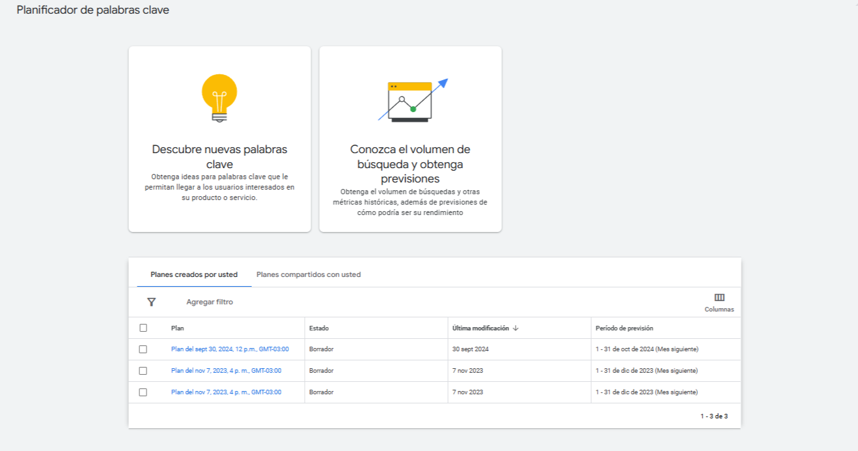Click the pagination text 1 - 3 de 3
This screenshot has width=858, height=451.
click(714, 415)
